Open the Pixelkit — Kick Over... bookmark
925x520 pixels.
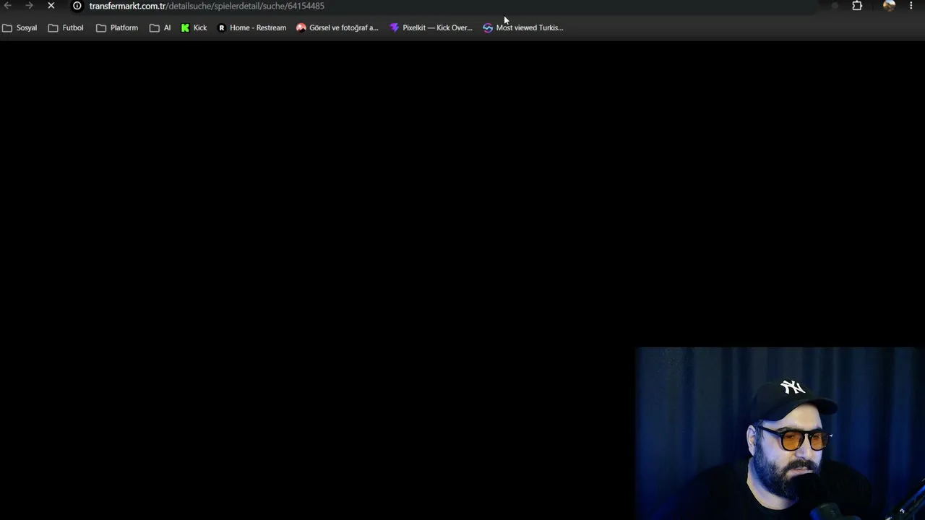coord(431,27)
